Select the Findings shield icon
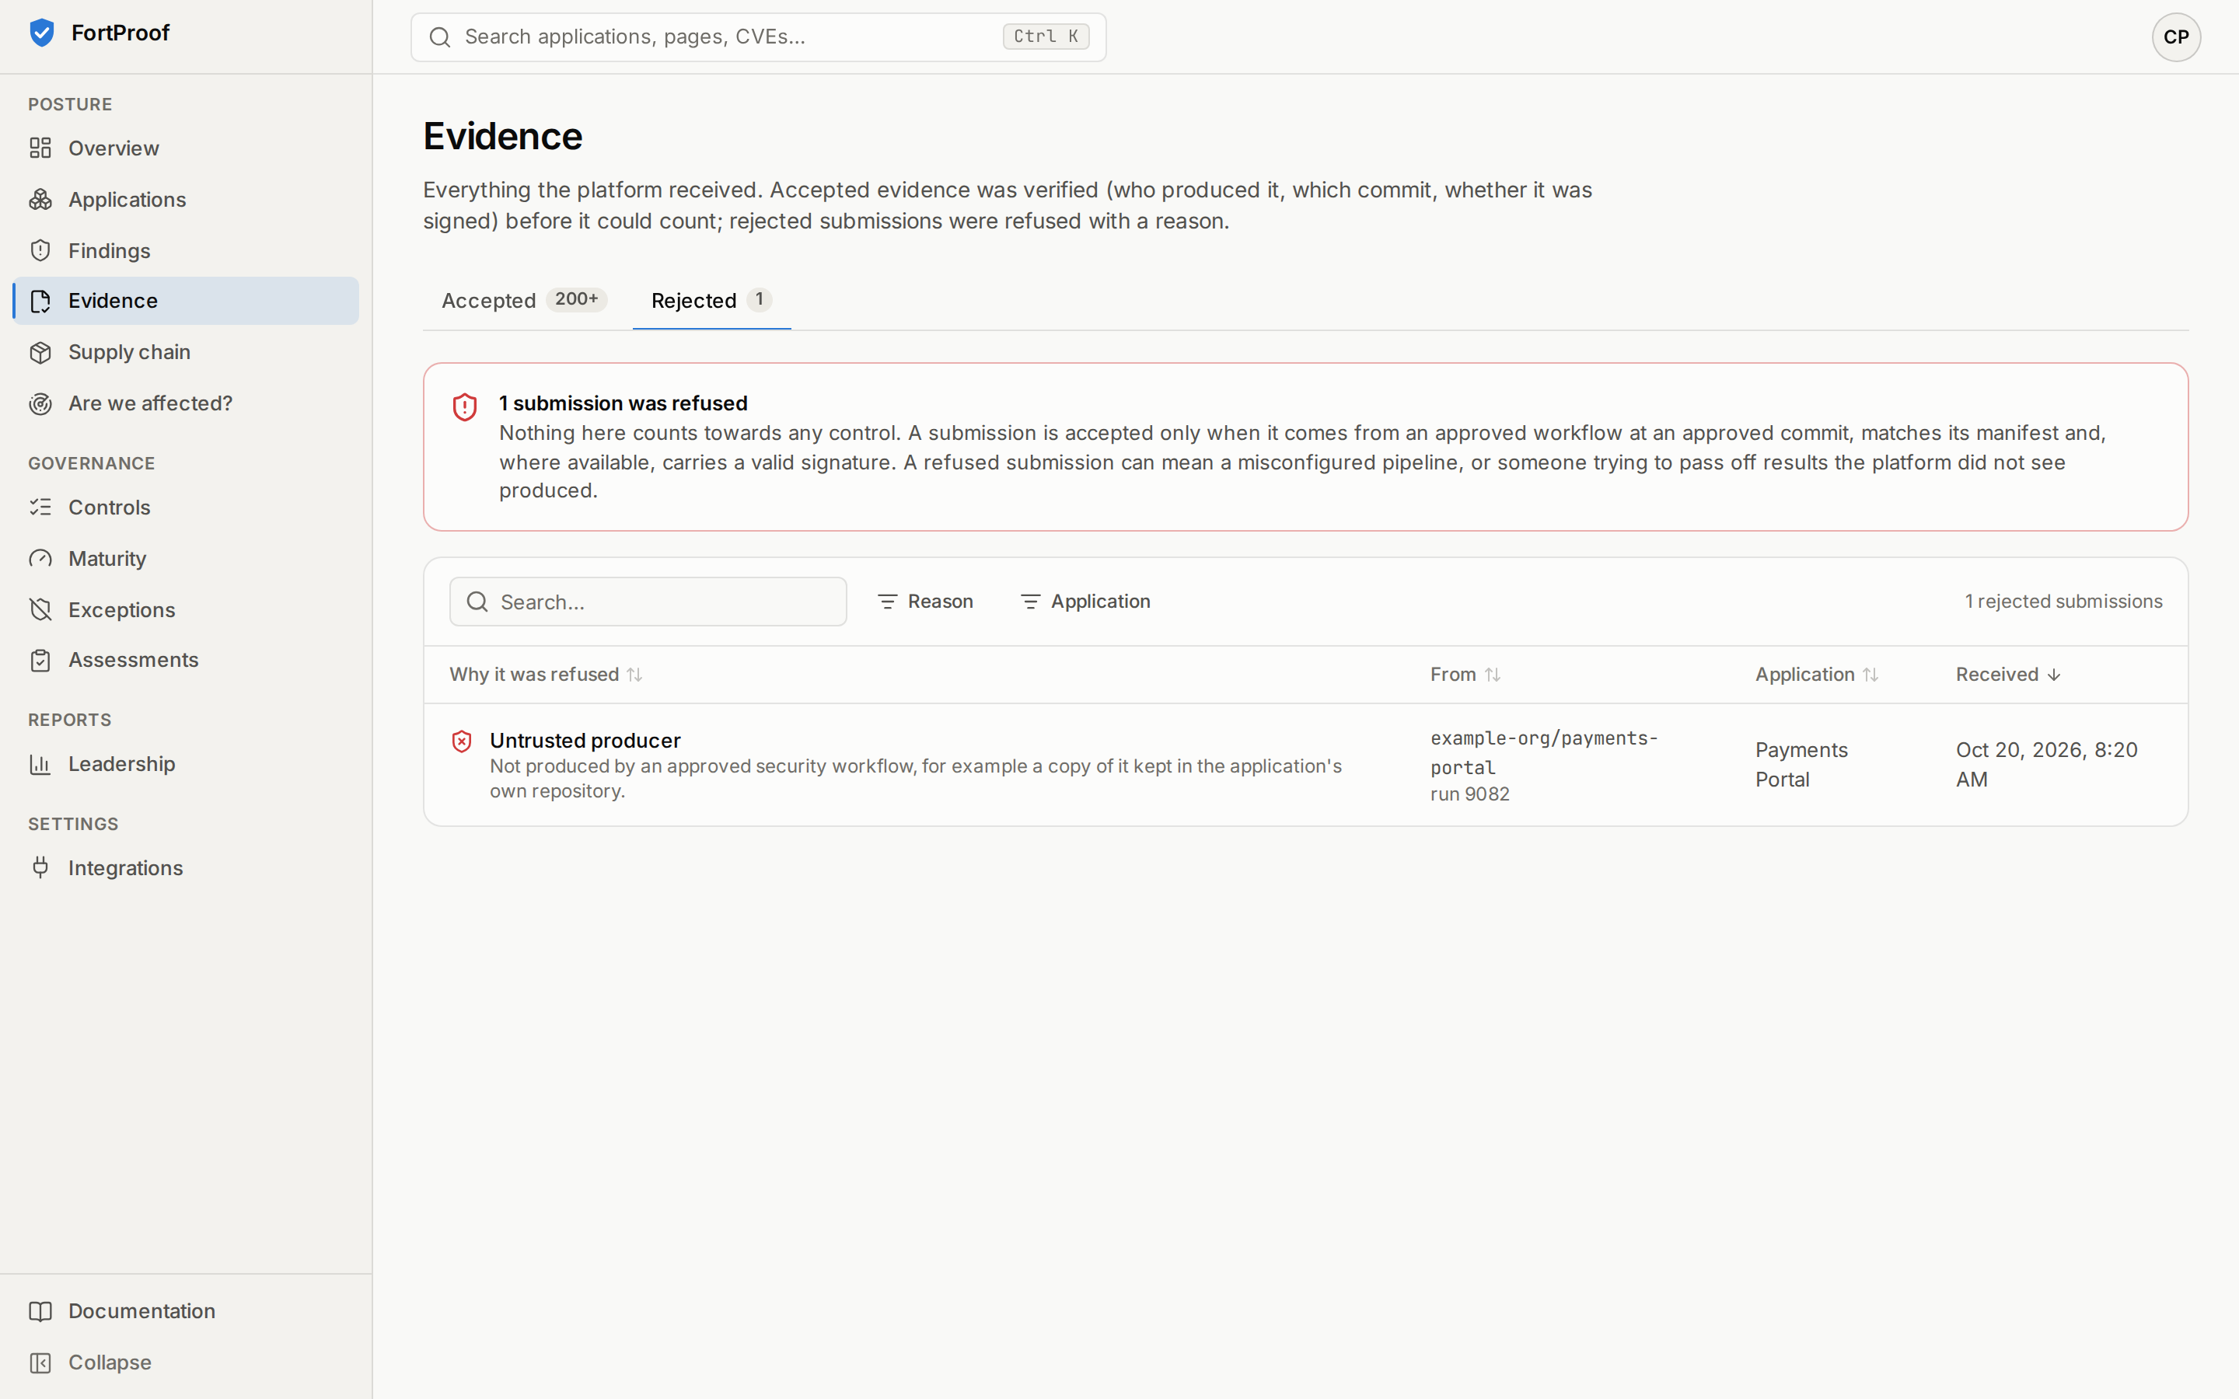Screen dimensions: 2239x1399 40,251
